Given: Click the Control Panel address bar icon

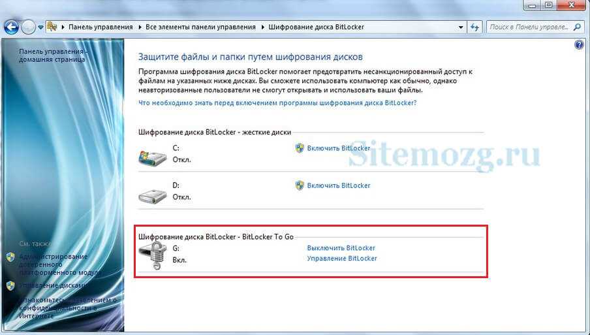Looking at the screenshot, I should pyautogui.click(x=52, y=27).
